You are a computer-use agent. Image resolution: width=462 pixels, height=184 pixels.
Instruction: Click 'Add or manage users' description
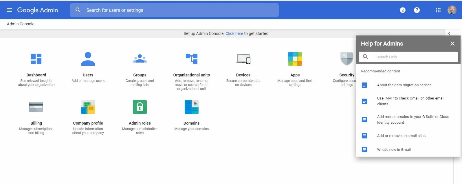88,81
